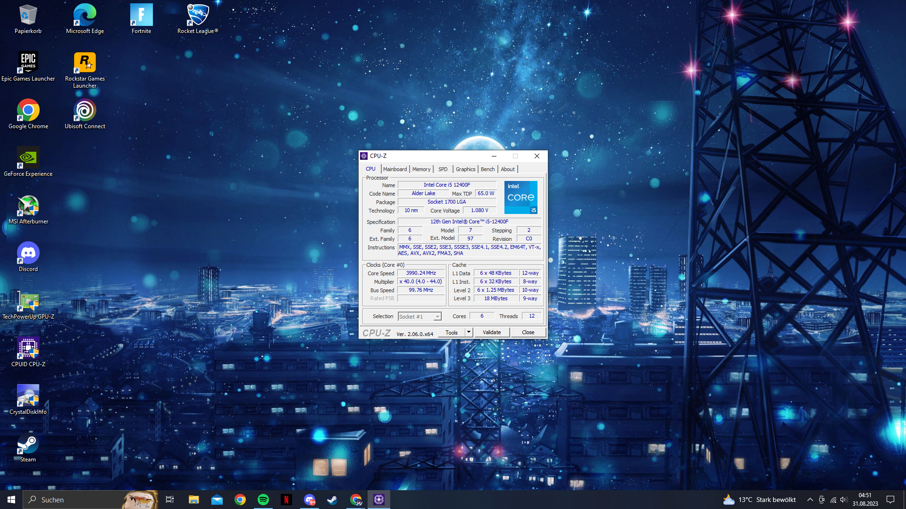Launch the CrystalDiskInfo desktop icon
The width and height of the screenshot is (906, 509).
click(28, 396)
